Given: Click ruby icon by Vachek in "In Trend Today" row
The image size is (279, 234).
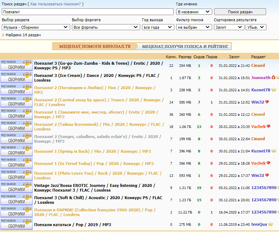Looking at the screenshot, I should [268, 163].
